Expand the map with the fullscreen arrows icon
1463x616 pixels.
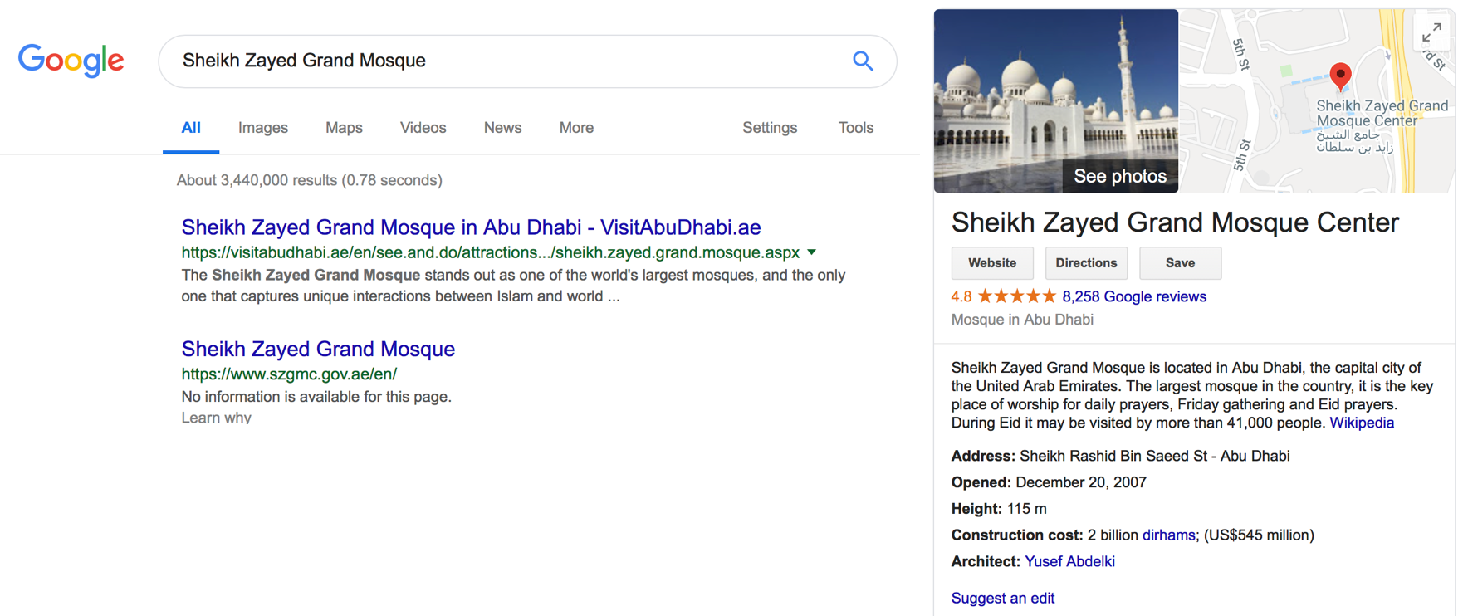click(1431, 34)
